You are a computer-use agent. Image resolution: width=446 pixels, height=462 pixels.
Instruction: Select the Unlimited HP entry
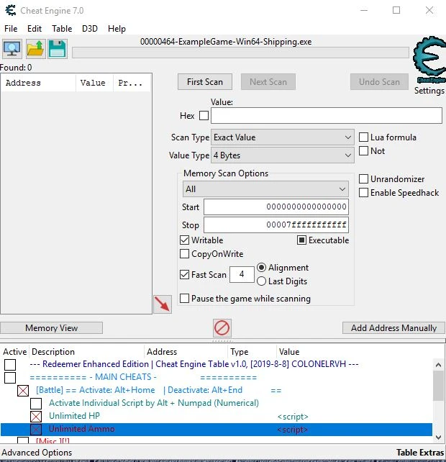click(74, 416)
